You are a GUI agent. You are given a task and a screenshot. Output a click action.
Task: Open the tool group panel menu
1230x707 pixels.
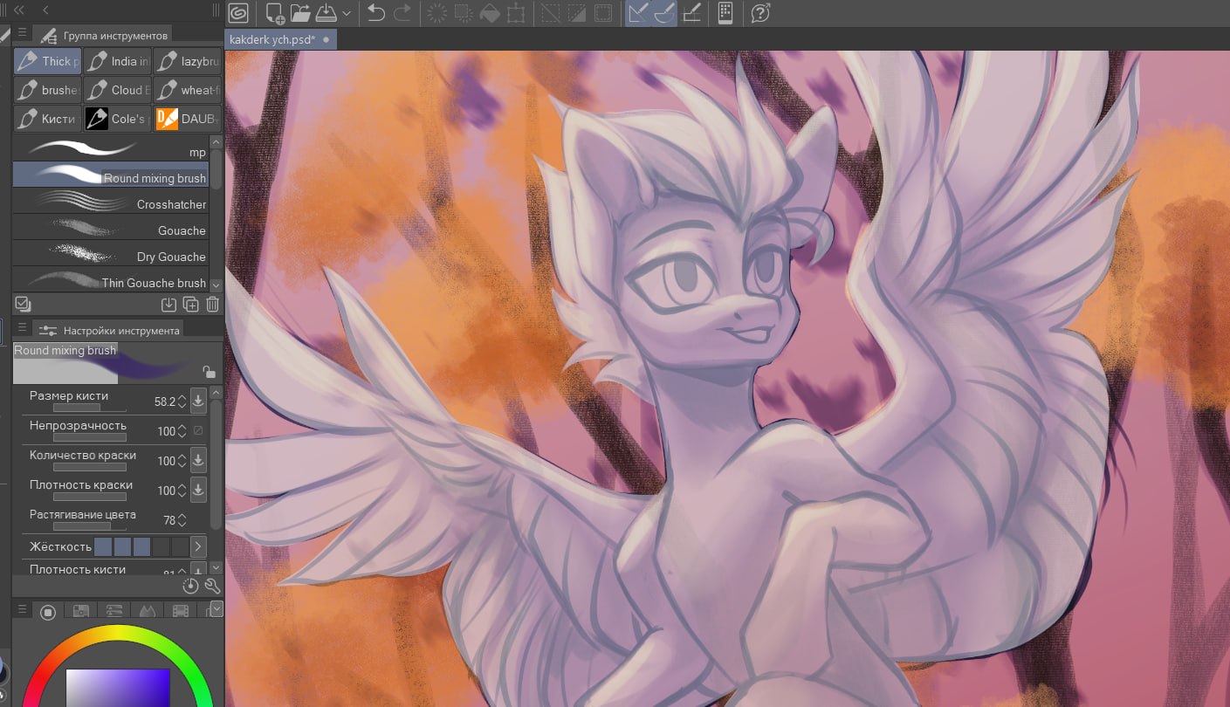point(23,34)
